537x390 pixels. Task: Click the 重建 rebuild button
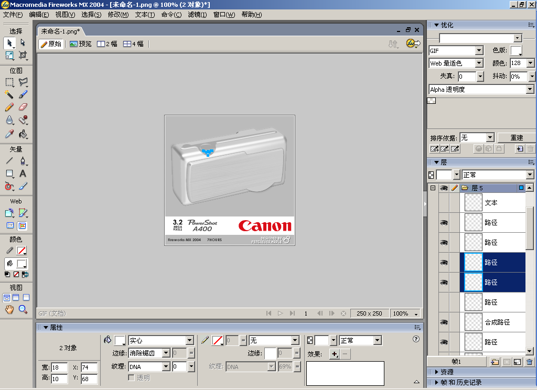click(517, 138)
